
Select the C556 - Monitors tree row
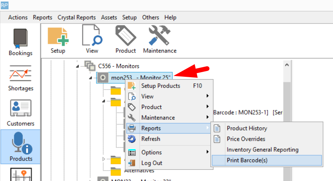click(119, 66)
